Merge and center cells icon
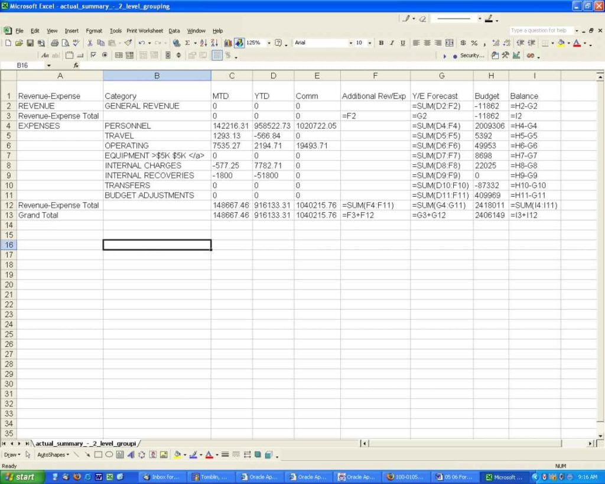 coord(449,43)
